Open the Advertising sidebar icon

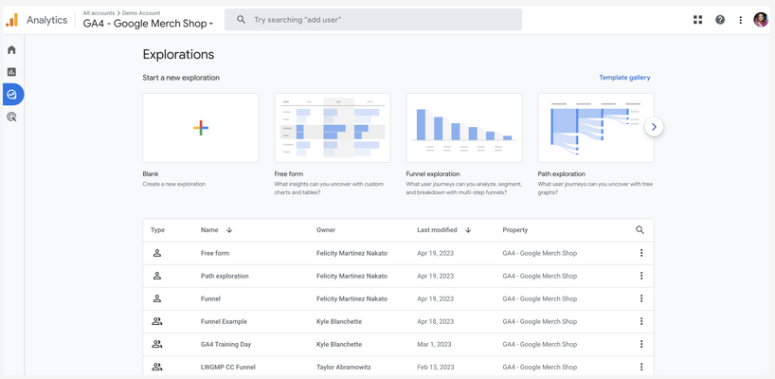(x=12, y=117)
